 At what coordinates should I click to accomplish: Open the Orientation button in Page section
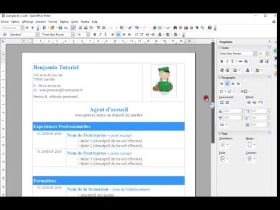(x=224, y=145)
